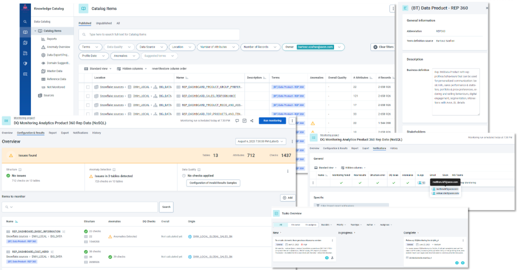
Task: Click the checkbox-task icon beside Run monitoring
Action: pyautogui.click(x=244, y=120)
